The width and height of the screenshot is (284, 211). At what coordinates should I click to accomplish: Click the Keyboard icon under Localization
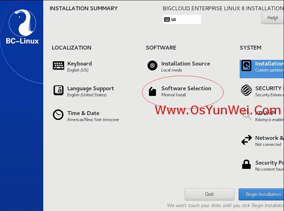pyautogui.click(x=58, y=65)
